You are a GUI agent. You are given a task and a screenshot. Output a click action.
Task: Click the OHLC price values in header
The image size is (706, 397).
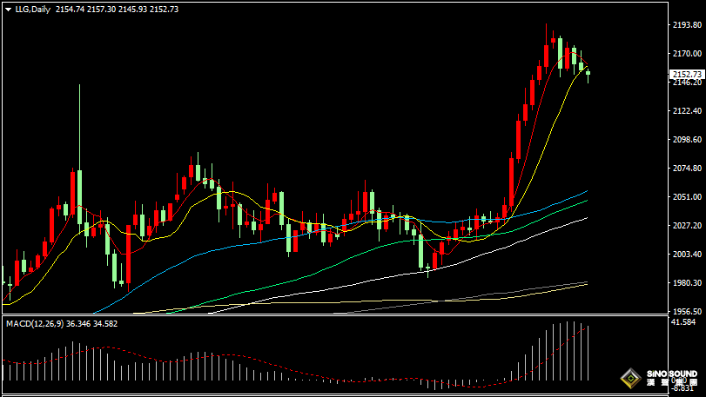116,9
